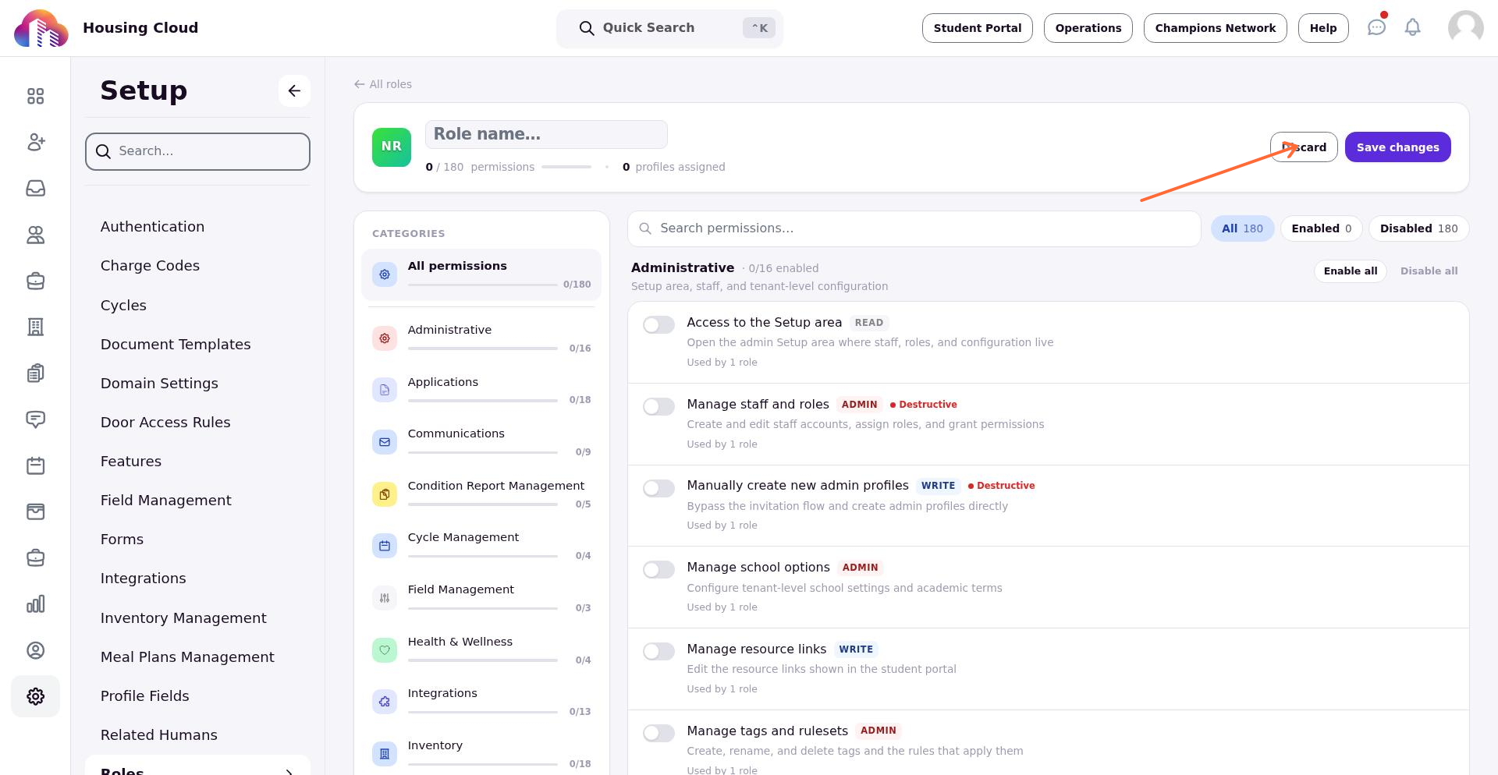Open Meal Plans Management in Setup menu
Screen dimensions: 1498x775
click(x=187, y=657)
